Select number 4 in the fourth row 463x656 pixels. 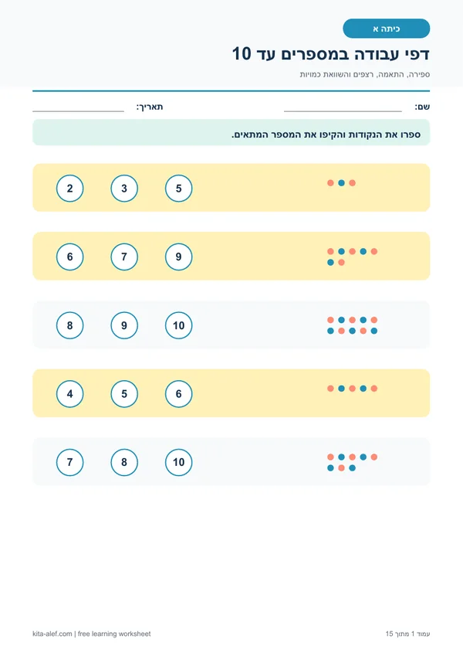tap(69, 394)
